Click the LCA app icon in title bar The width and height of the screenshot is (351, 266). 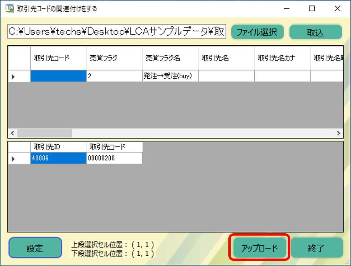click(10, 9)
